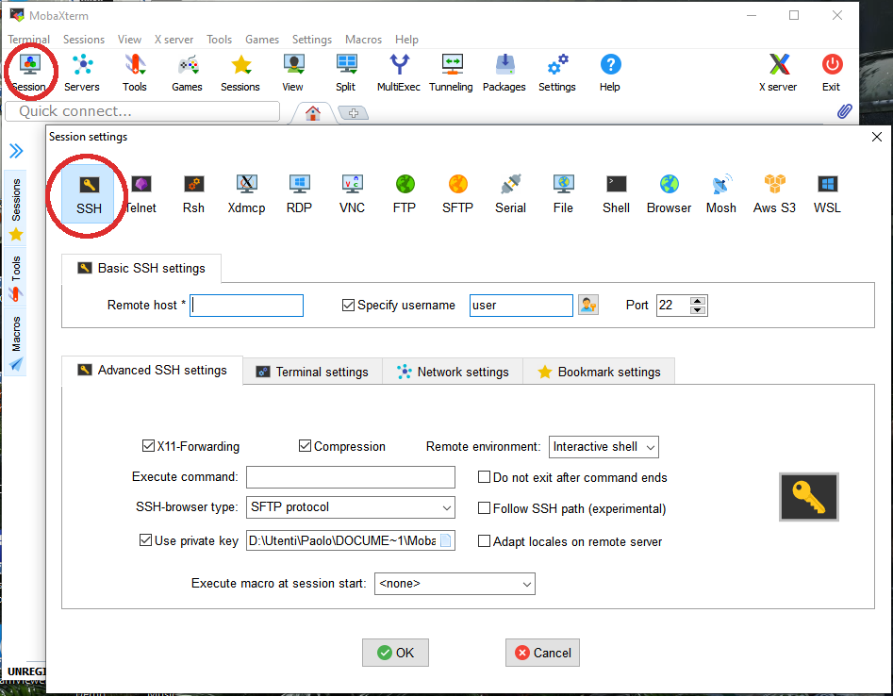
Task: Toggle the Compression checkbox
Action: (306, 445)
